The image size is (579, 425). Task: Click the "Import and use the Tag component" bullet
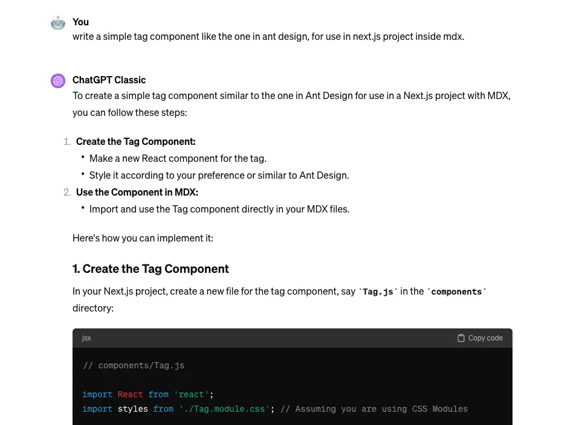point(219,209)
